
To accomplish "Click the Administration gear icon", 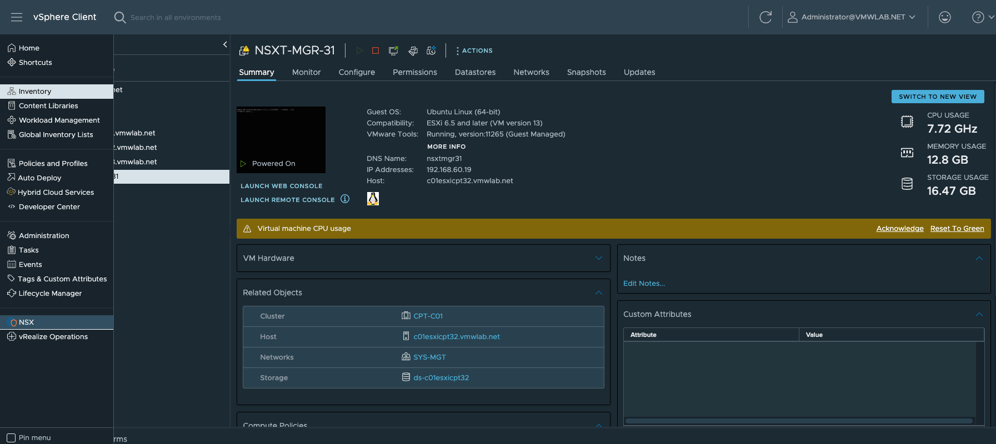I will 11,235.
